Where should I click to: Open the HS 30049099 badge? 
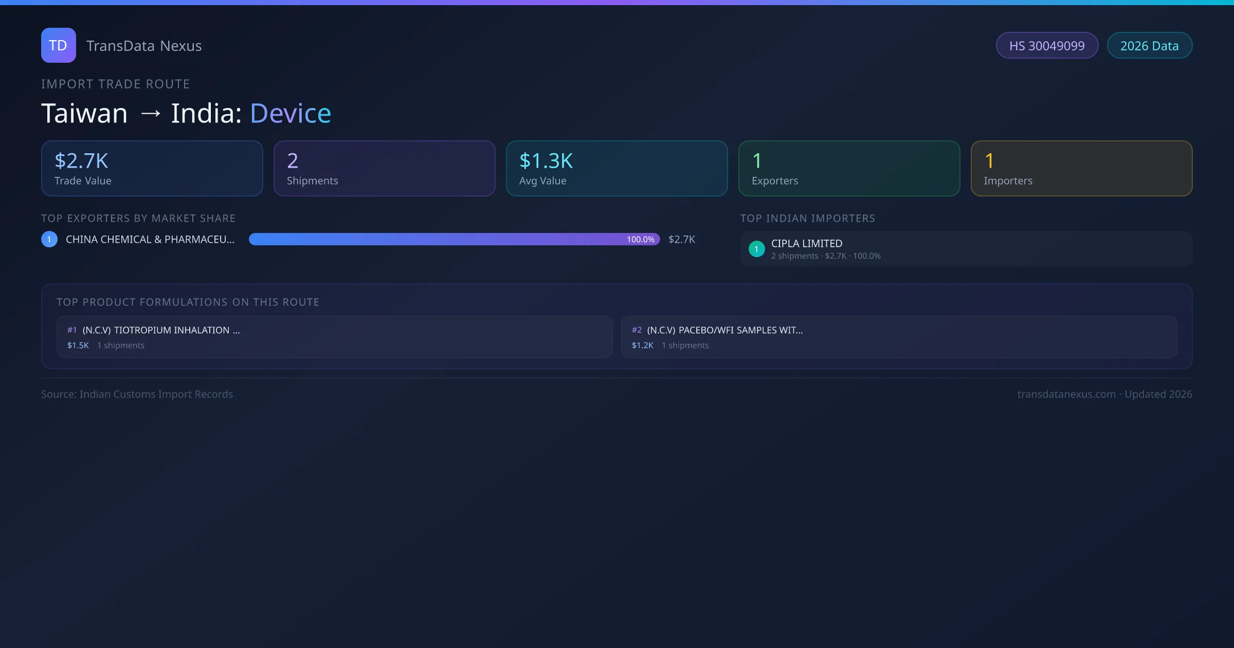click(1046, 46)
